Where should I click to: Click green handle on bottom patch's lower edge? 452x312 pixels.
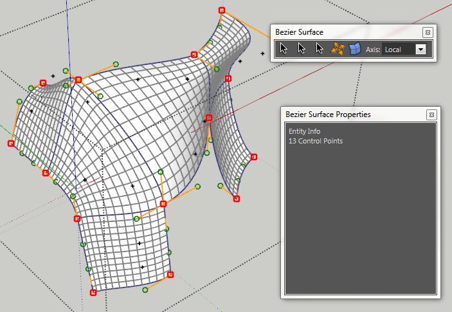coord(145,290)
